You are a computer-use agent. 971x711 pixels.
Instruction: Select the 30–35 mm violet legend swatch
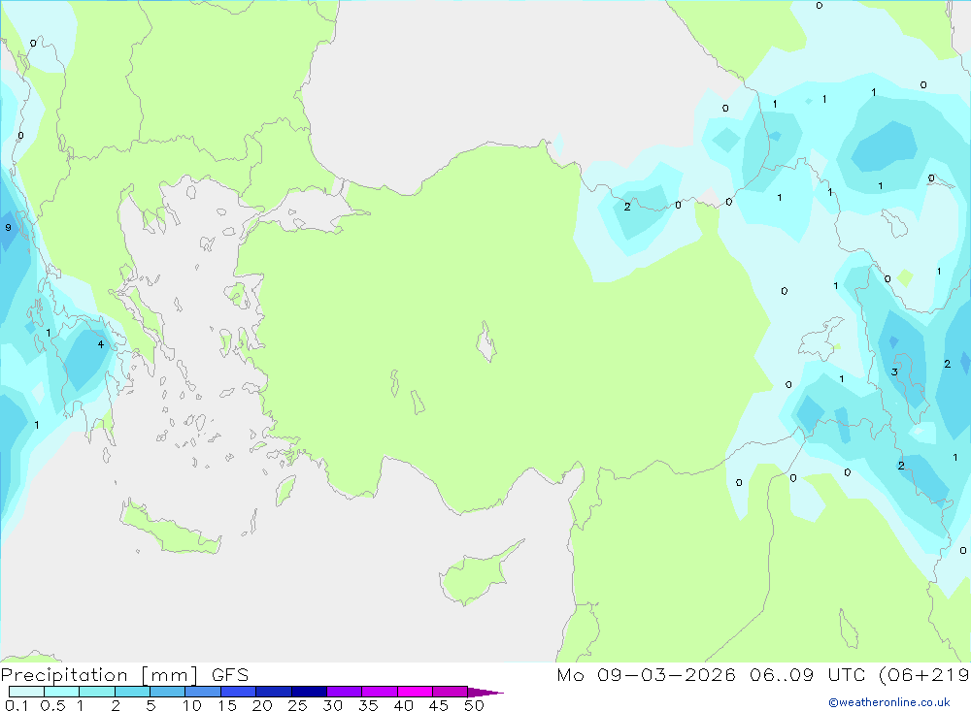344,692
